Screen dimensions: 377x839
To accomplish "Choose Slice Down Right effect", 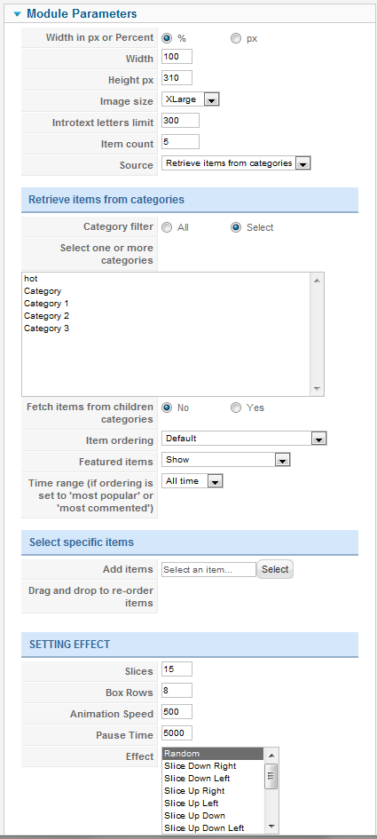I will coord(200,766).
